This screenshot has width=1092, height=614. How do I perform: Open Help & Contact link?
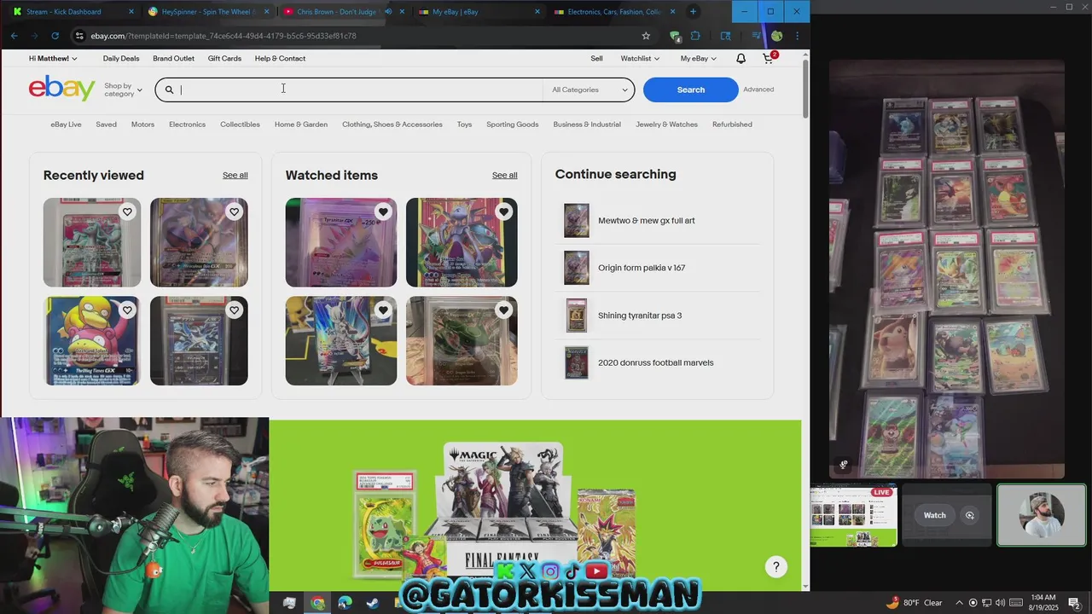pos(280,59)
